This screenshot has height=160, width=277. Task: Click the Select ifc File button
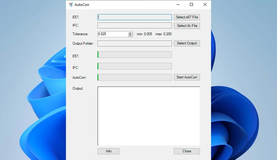(x=187, y=26)
